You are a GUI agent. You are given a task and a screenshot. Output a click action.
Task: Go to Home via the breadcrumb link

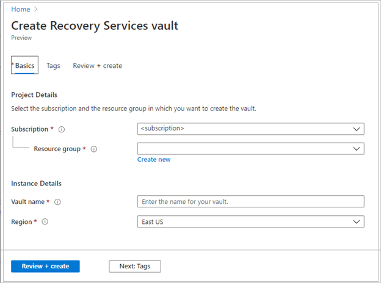(20, 9)
